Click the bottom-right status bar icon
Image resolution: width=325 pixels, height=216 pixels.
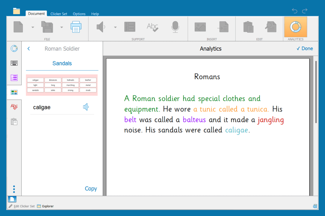tap(315, 206)
